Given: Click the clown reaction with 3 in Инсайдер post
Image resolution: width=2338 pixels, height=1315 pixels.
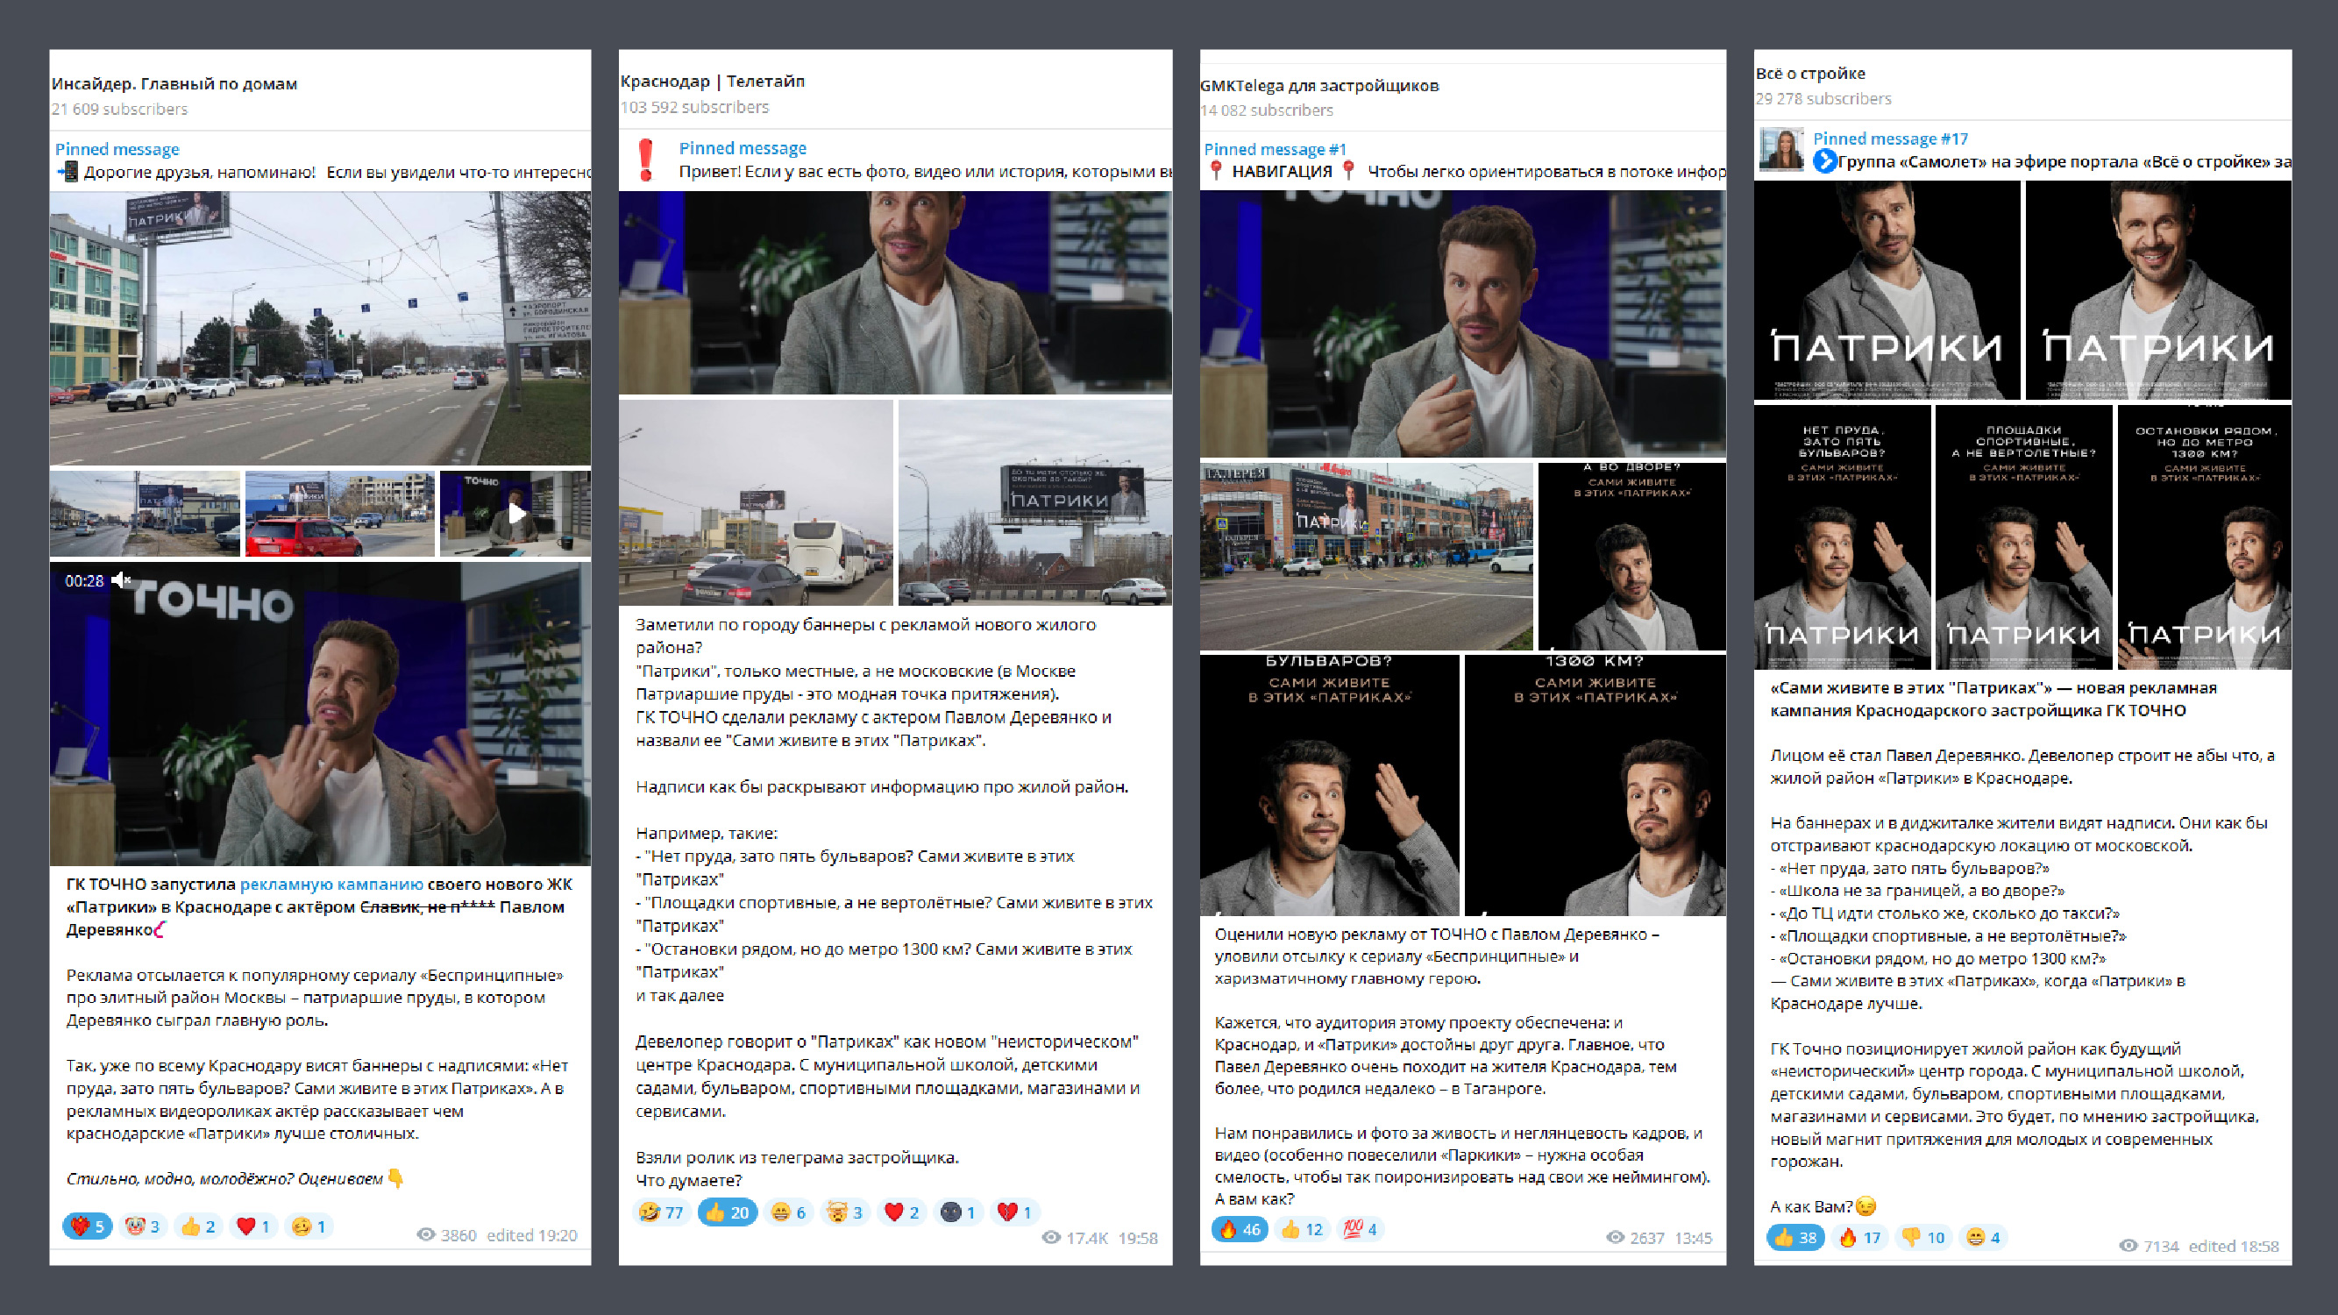Looking at the screenshot, I should click(x=143, y=1226).
